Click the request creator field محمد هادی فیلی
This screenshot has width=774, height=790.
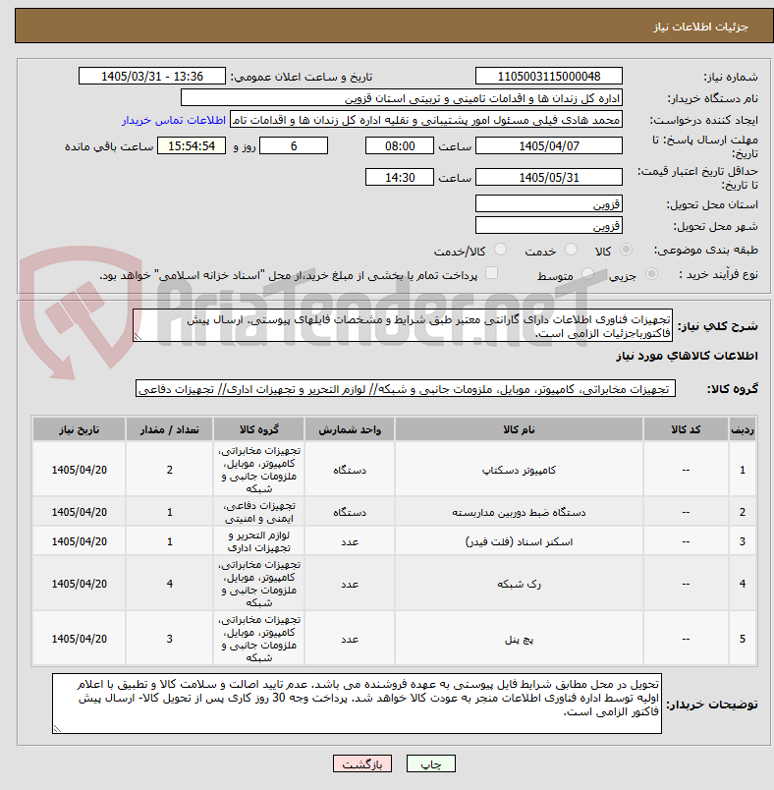tap(426, 120)
